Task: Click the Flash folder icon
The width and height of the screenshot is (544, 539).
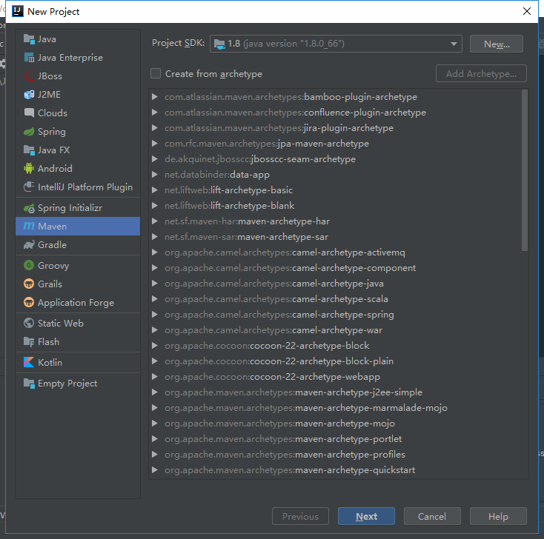Action: pyautogui.click(x=29, y=342)
